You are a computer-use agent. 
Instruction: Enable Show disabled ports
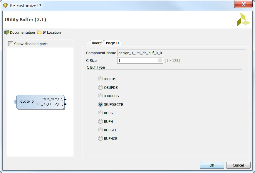[x=11, y=43]
